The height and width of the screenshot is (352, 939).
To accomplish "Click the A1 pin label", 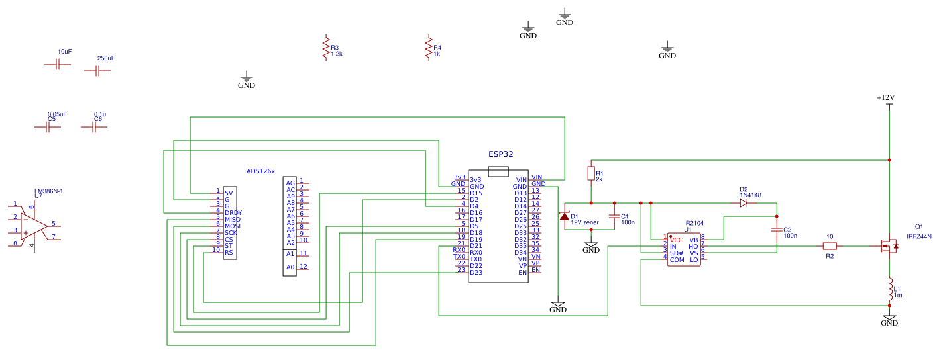I will click(290, 253).
